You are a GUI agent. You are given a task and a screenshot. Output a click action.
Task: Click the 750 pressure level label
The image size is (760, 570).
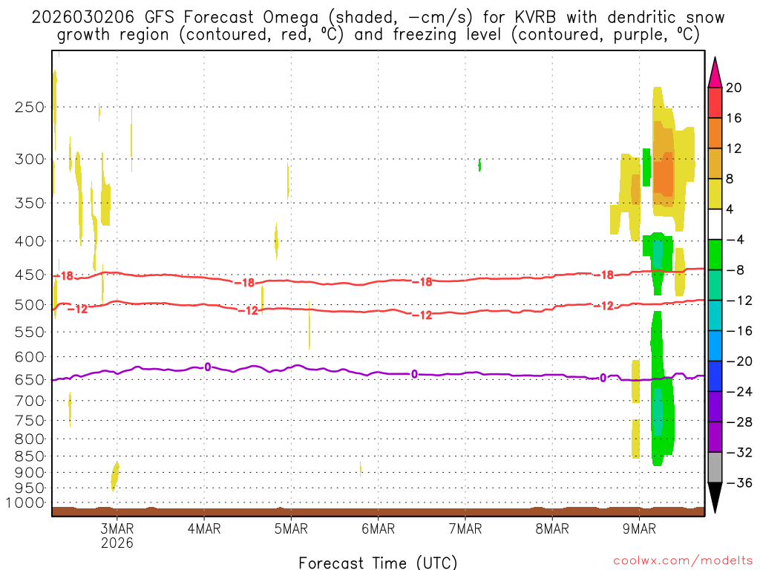(x=30, y=421)
